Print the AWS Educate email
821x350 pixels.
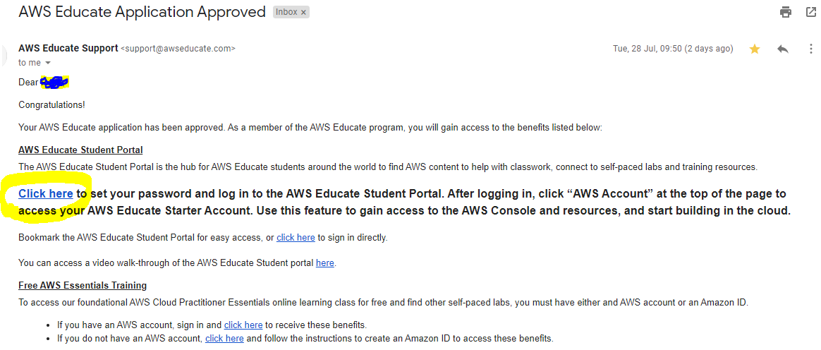(x=786, y=12)
